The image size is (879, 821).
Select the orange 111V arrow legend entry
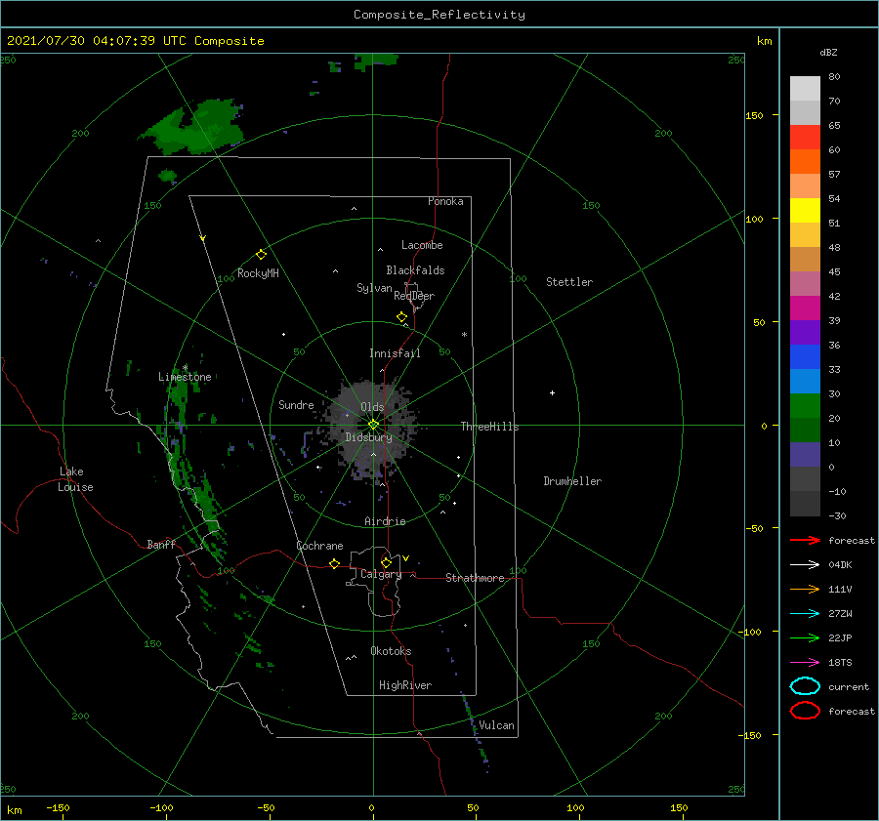[x=805, y=589]
